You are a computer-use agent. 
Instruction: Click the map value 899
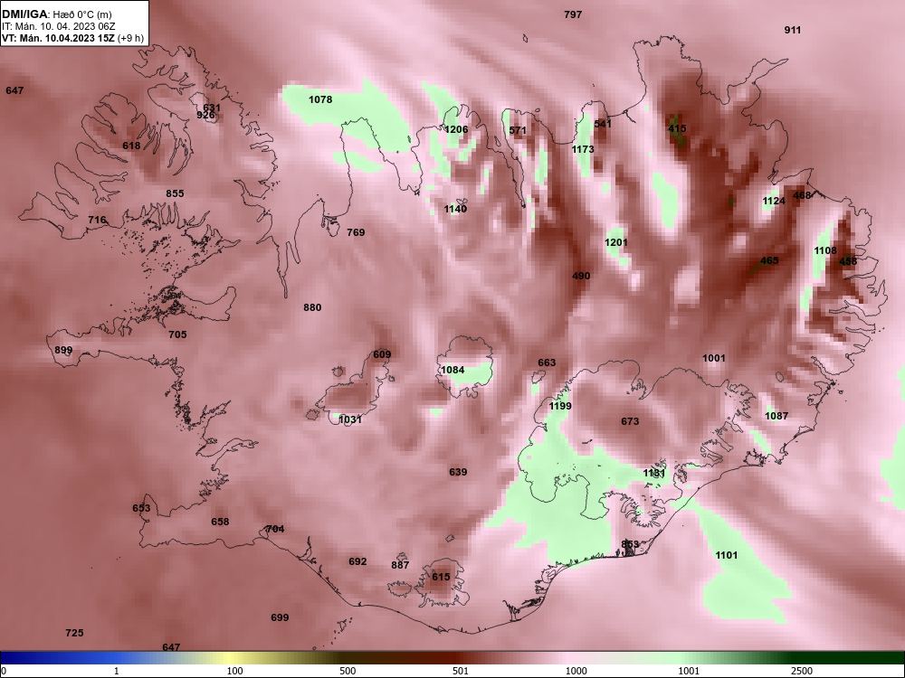(63, 351)
